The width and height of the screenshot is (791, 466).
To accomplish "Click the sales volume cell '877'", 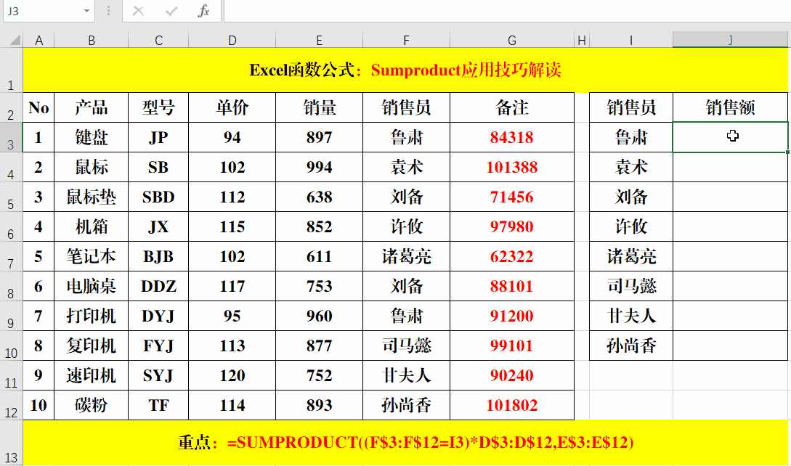I will [320, 346].
